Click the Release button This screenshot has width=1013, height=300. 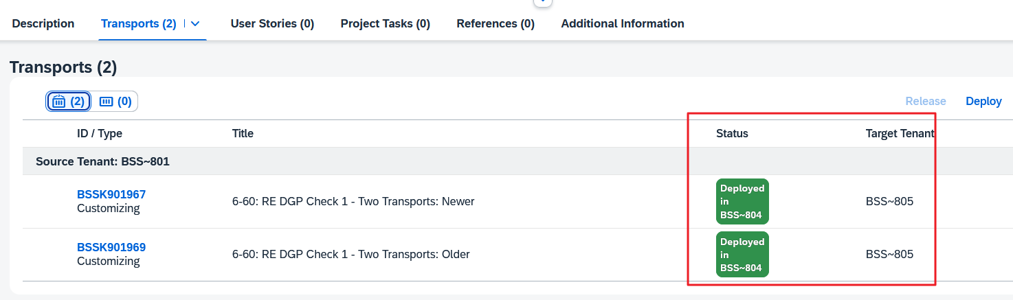(925, 101)
